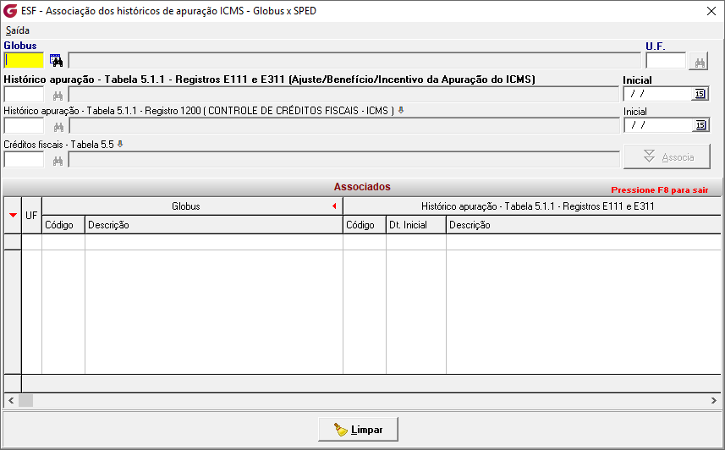Viewport: 725px width, 450px height.
Task: Click the E111/E311 histórico search binoculars icon
Action: pos(58,96)
